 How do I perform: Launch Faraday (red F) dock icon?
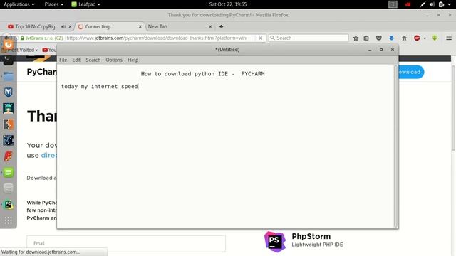point(8,156)
